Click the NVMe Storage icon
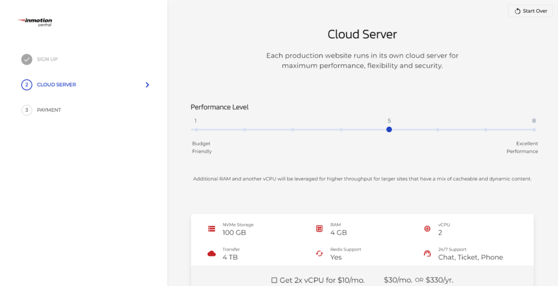558x286 pixels. (211, 229)
